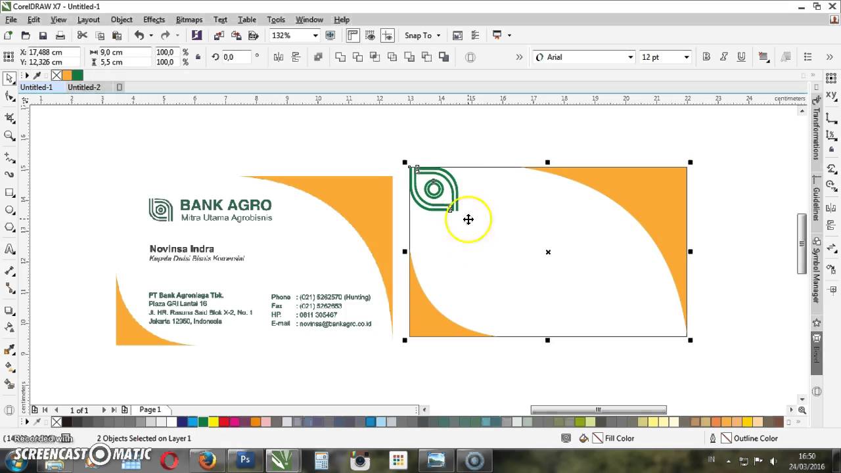Select the Interactive Fill tool
The width and height of the screenshot is (841, 473).
9,367
